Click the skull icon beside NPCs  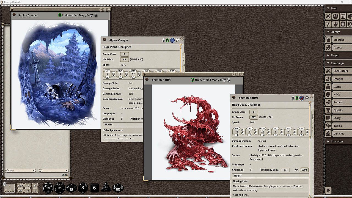point(328,95)
